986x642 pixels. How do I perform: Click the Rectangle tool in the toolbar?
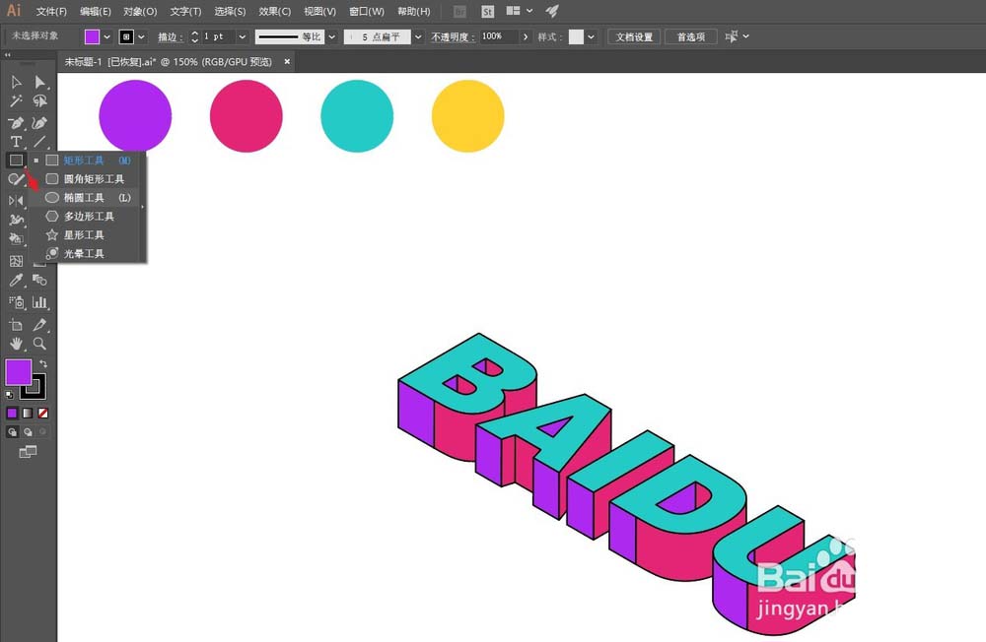click(16, 160)
